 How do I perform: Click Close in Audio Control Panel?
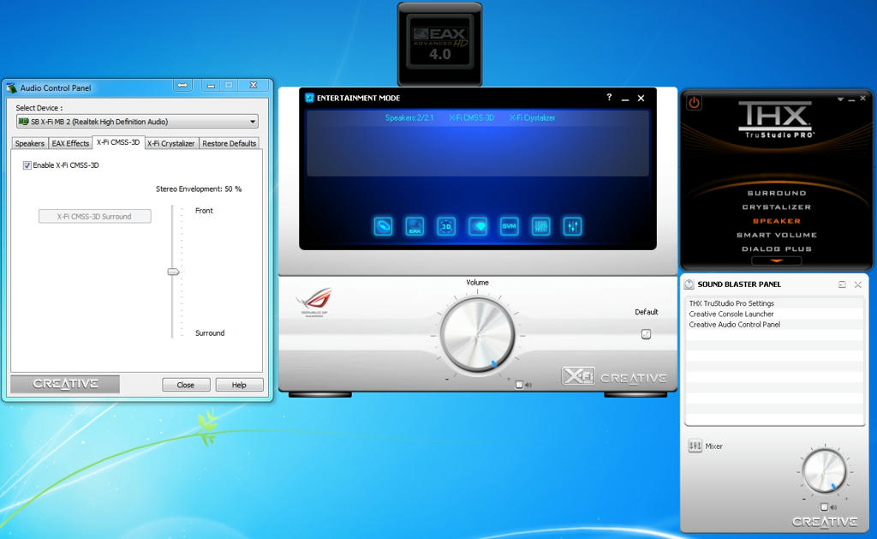(x=186, y=385)
